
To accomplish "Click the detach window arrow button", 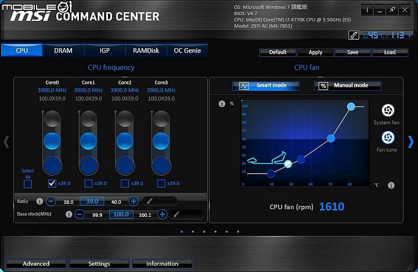I will tap(392, 10).
